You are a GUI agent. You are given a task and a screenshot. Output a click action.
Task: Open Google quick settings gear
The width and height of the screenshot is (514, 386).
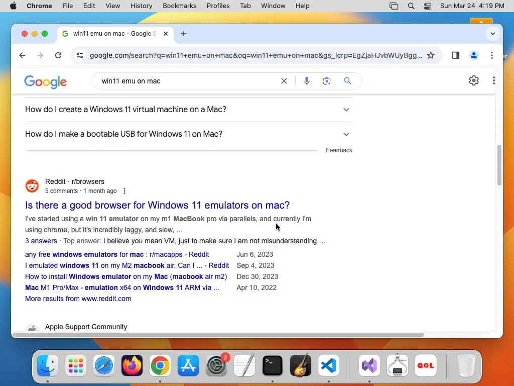(x=474, y=80)
